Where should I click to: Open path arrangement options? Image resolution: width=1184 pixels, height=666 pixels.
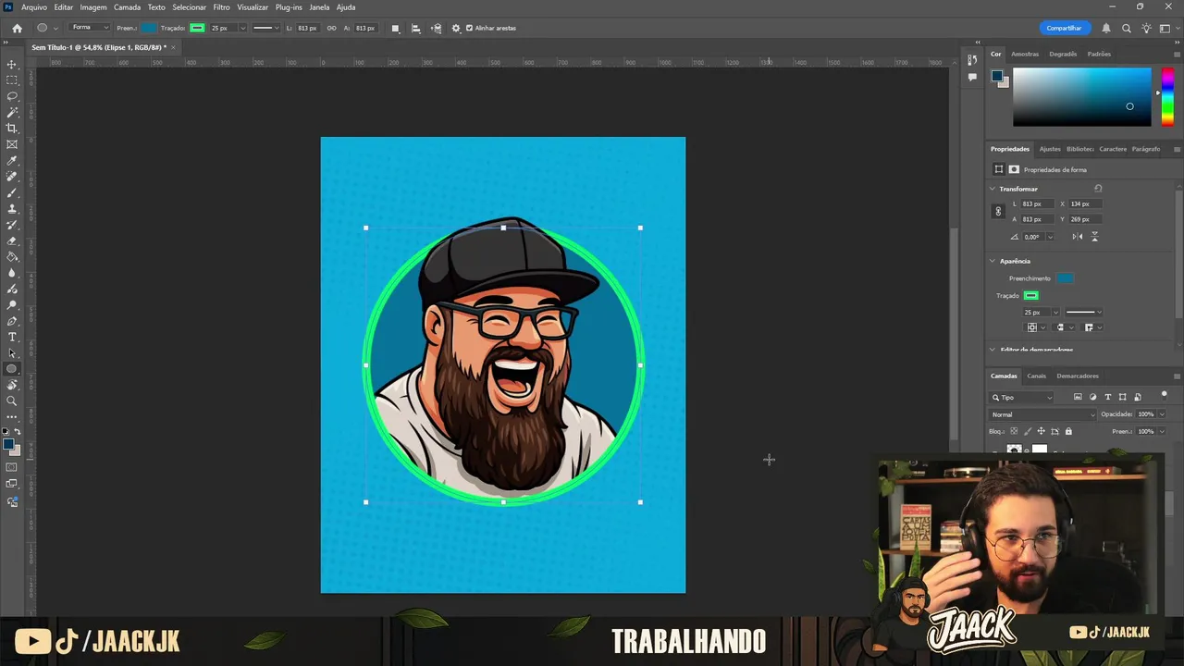[x=437, y=28]
